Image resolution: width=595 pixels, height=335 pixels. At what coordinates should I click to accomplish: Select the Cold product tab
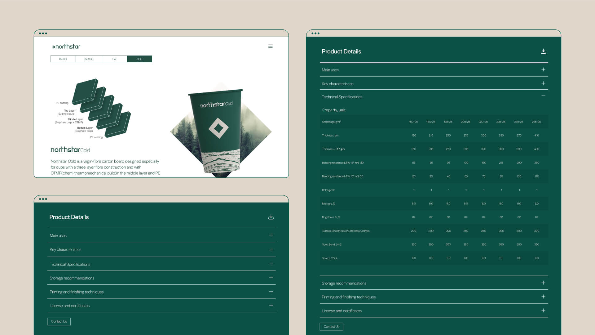[139, 59]
